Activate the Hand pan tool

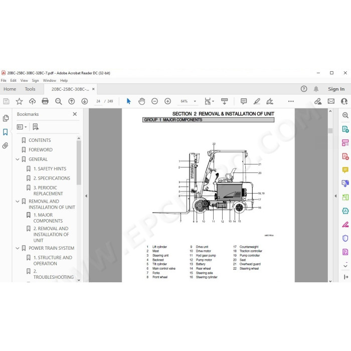tap(141, 101)
